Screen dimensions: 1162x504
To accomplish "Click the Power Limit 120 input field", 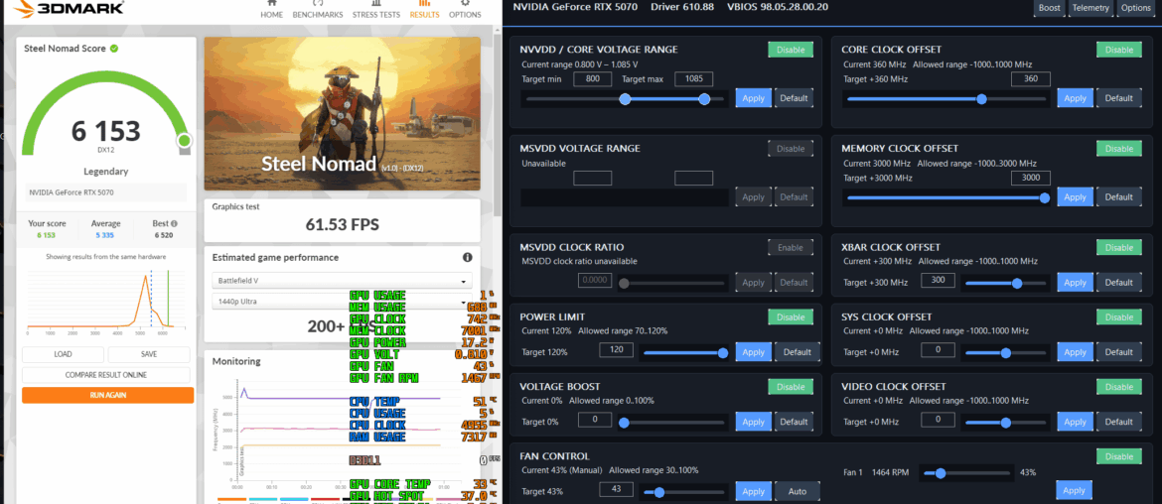I will [x=616, y=350].
